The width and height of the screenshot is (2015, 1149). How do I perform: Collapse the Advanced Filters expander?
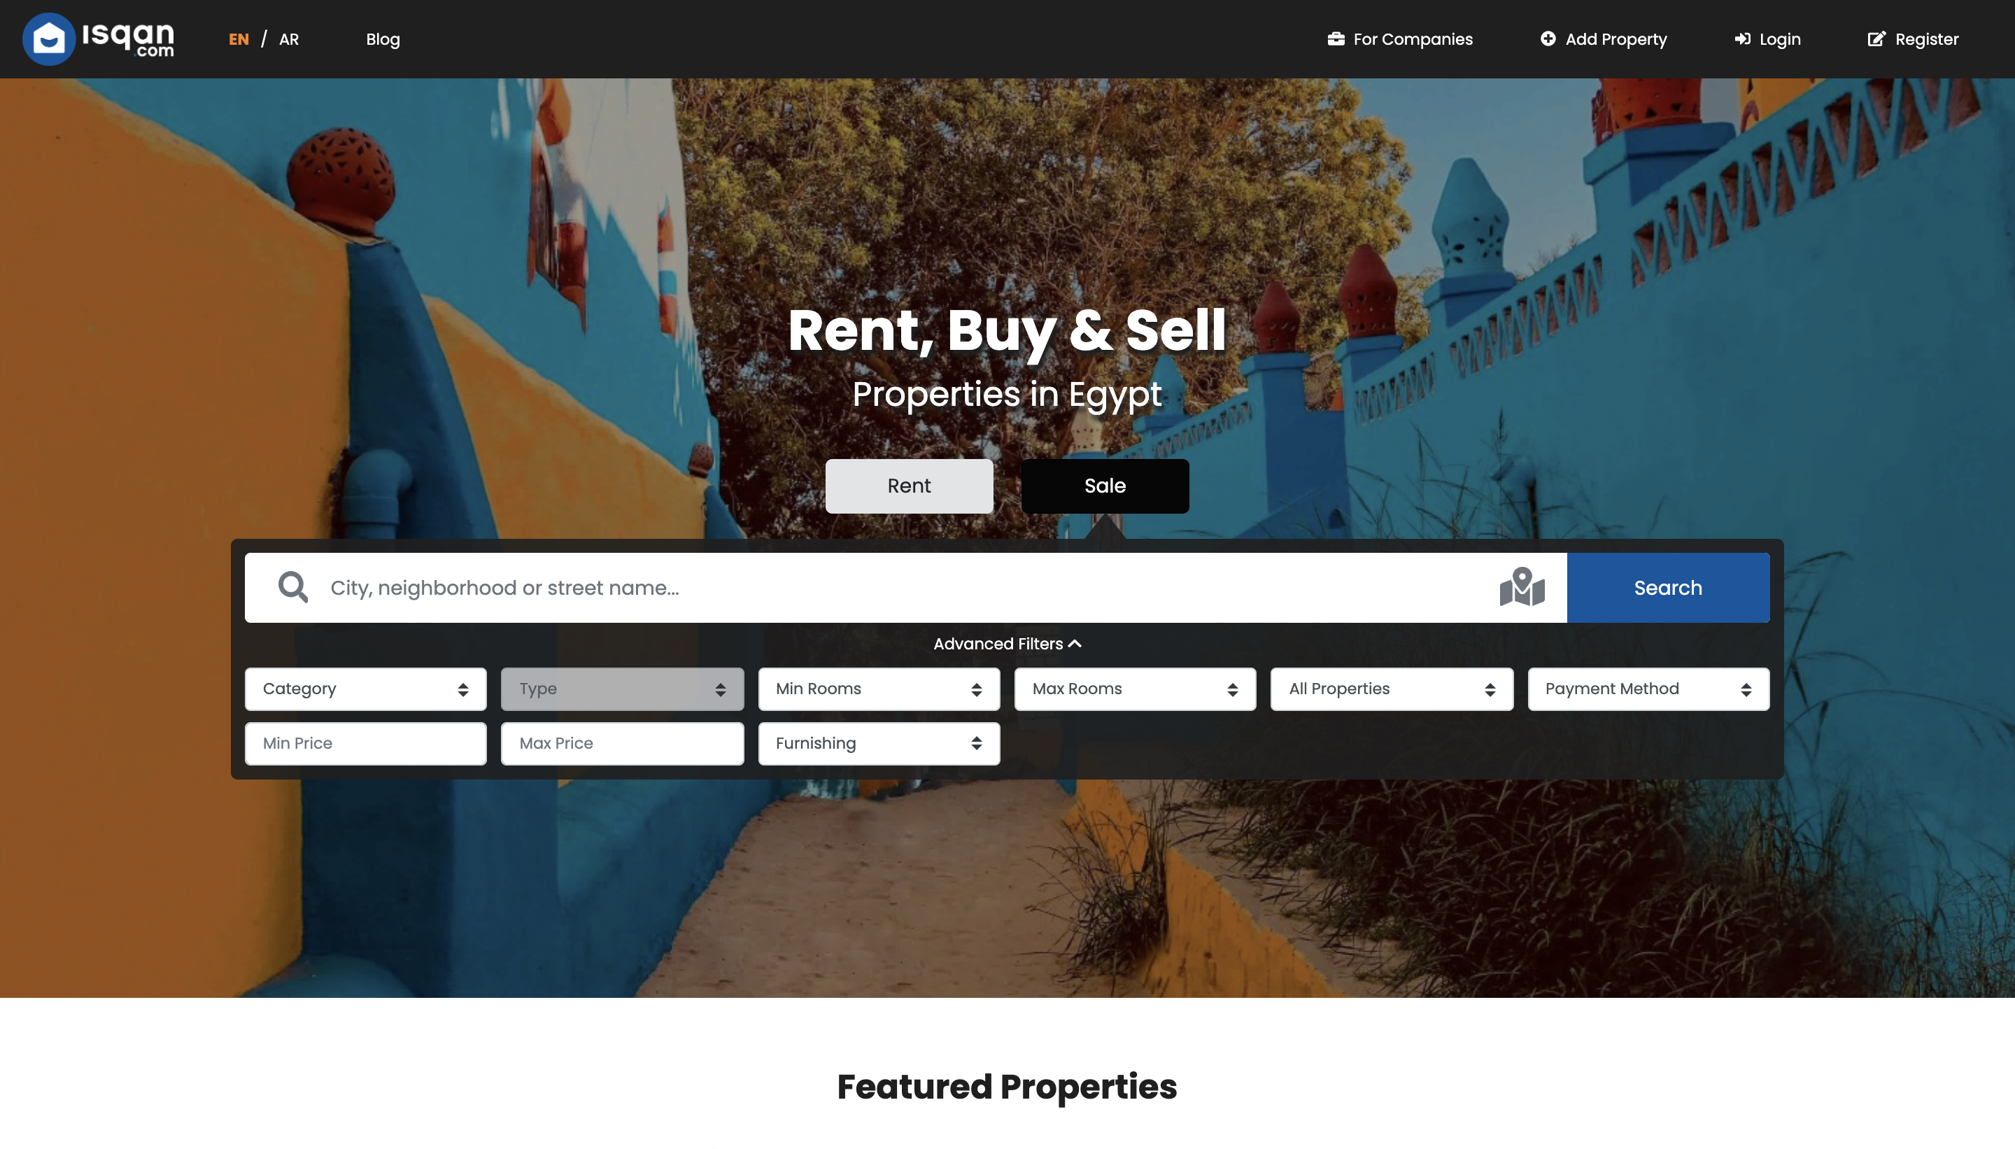(1007, 644)
